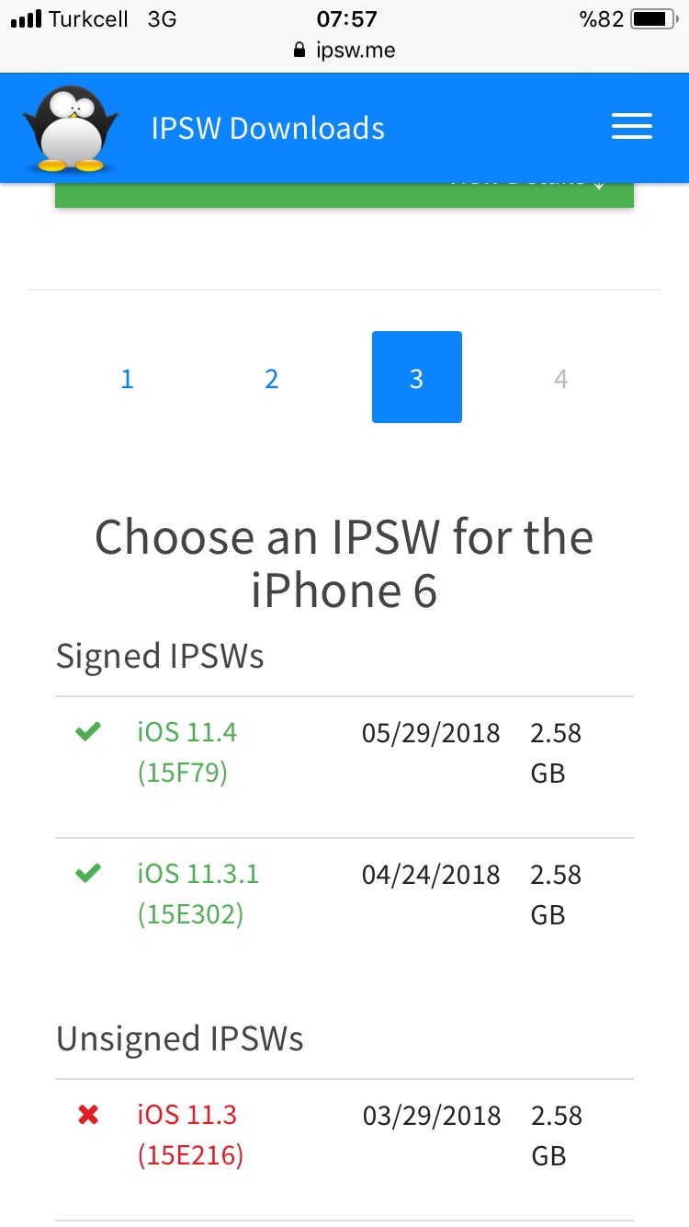Tap the lock icon in address bar

(x=299, y=51)
